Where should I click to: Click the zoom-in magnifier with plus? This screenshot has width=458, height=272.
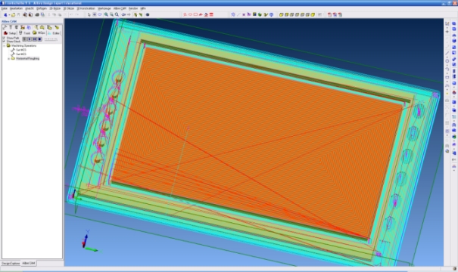coord(106,14)
